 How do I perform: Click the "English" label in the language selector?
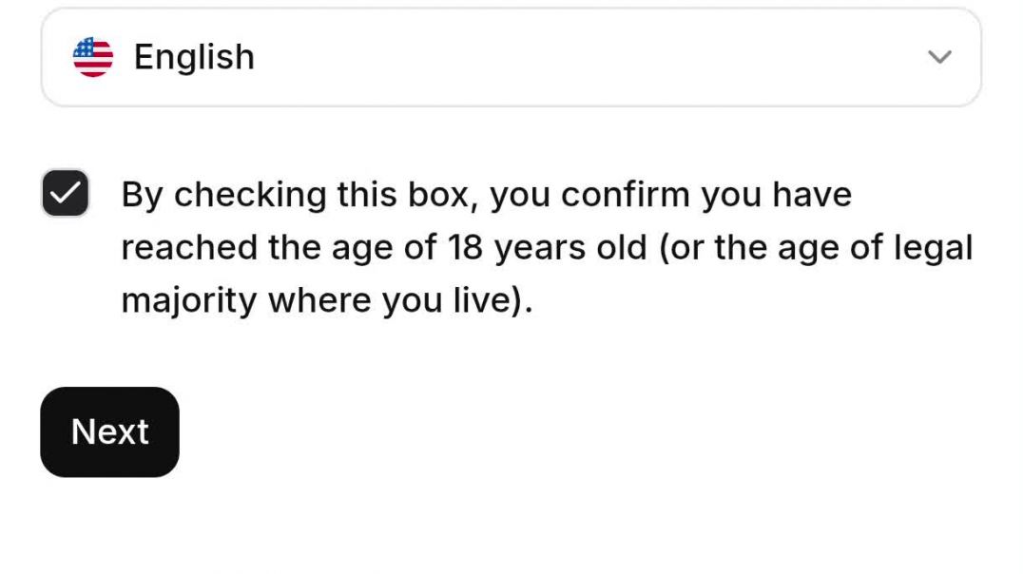click(x=194, y=57)
